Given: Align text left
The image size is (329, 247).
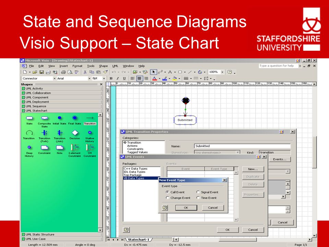Looking at the screenshot, I should [133, 78].
